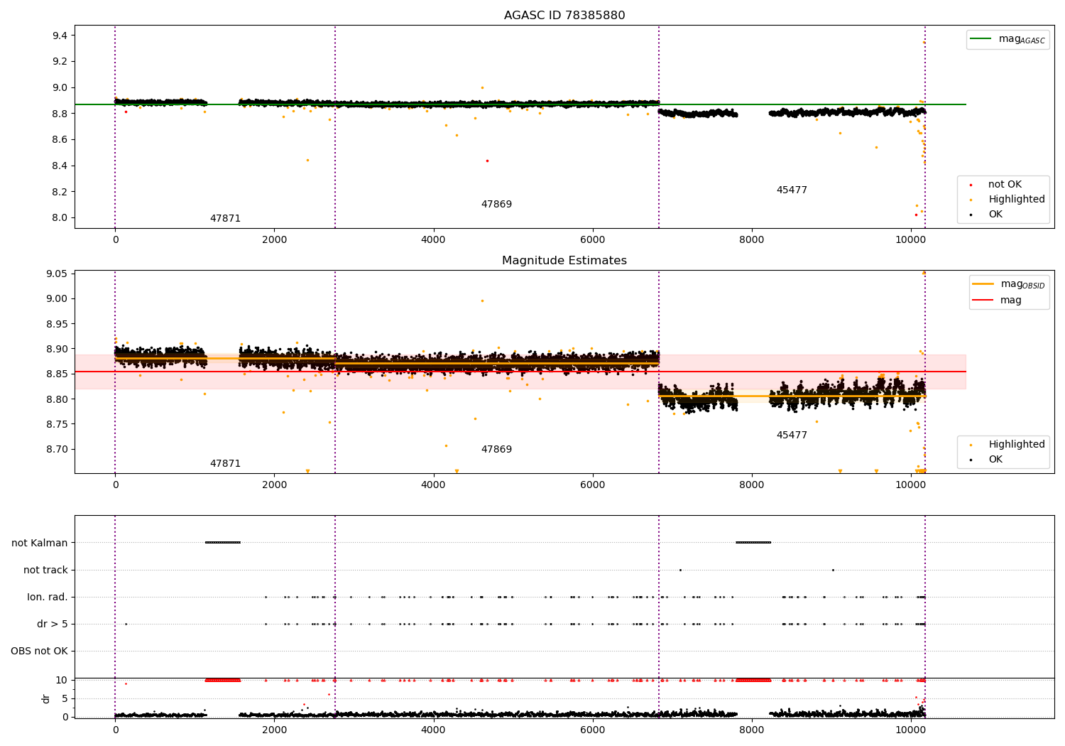Click obsid label 47871 in top plot

(225, 219)
